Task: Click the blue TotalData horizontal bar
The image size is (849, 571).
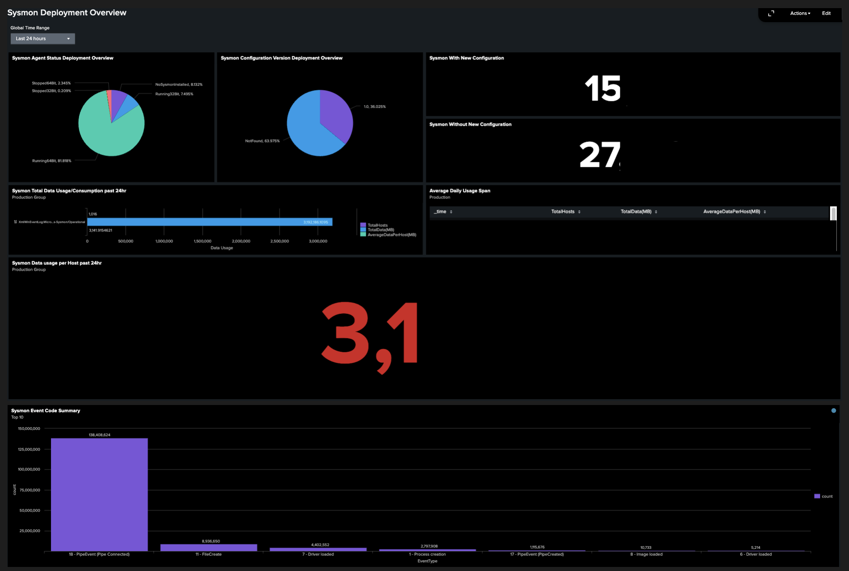Action: click(x=210, y=222)
